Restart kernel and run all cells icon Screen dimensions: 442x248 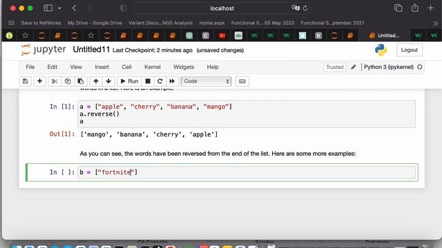coord(172,81)
